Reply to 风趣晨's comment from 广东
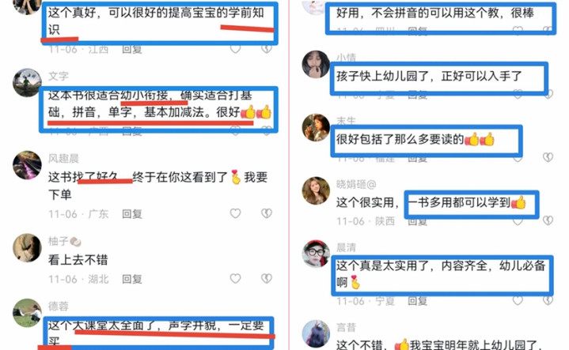This screenshot has width=569, height=350. 131,214
